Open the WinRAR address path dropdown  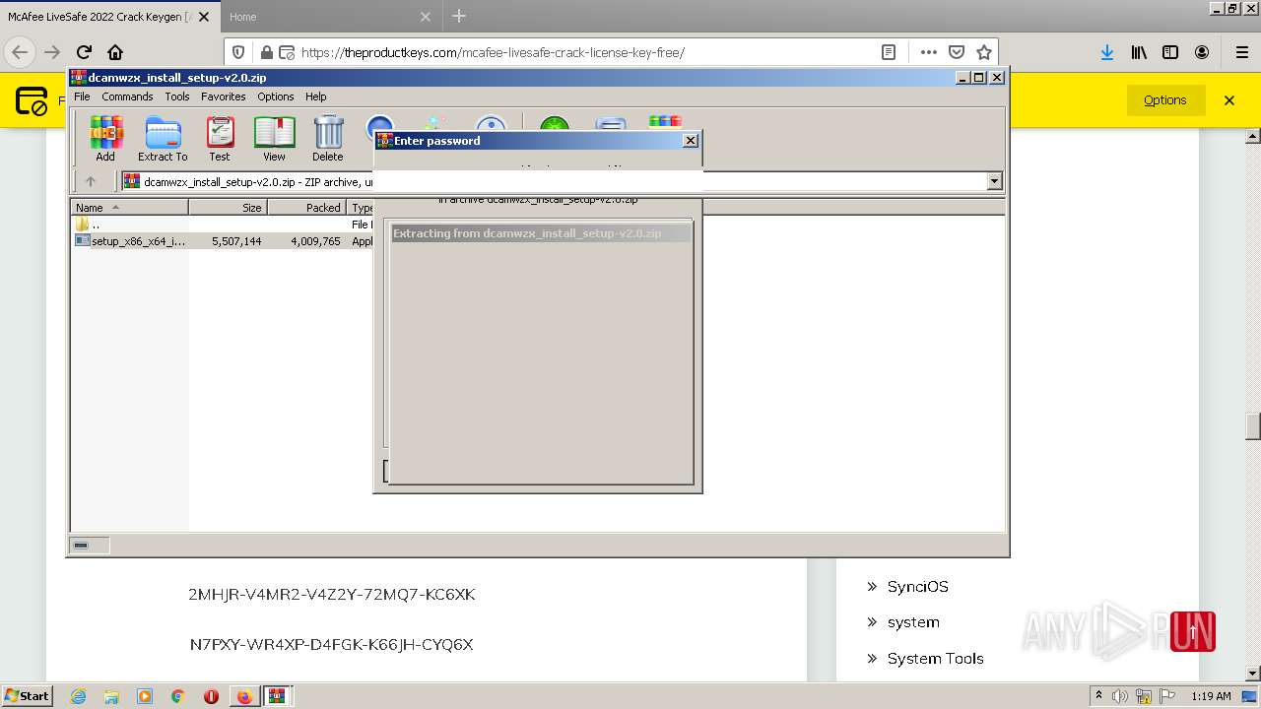tap(994, 181)
